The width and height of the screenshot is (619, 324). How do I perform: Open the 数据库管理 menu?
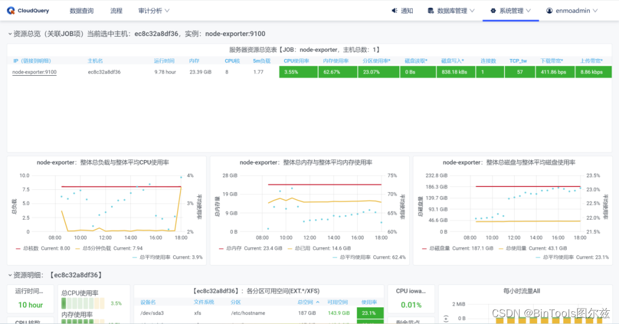click(452, 11)
